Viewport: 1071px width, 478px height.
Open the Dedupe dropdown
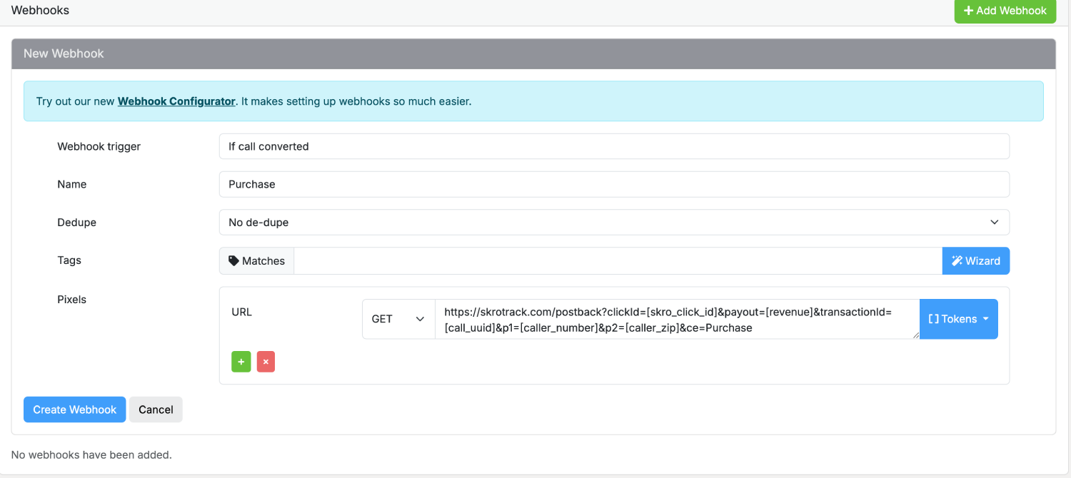point(614,222)
